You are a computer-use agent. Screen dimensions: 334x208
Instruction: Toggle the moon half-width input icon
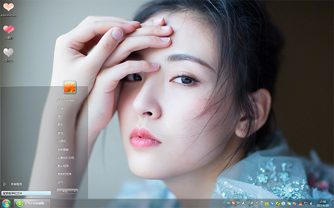[x=243, y=203]
